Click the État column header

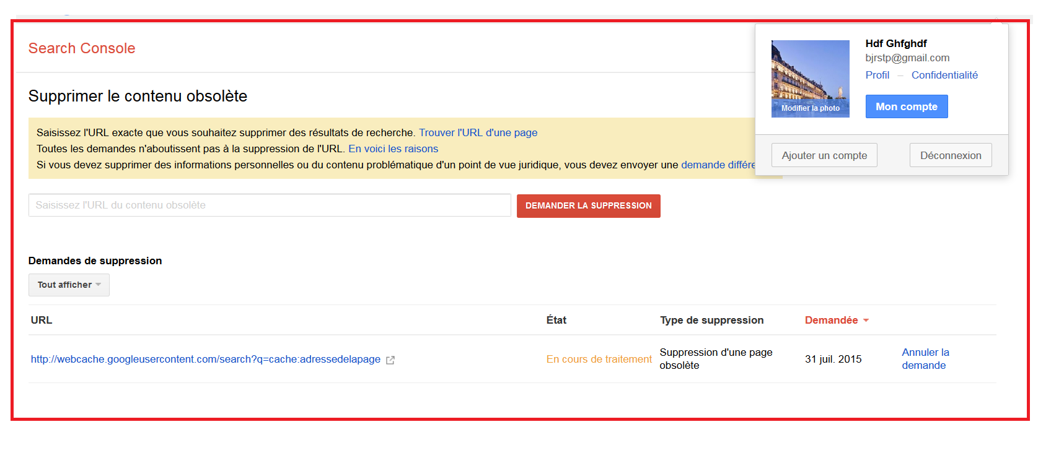[x=556, y=320]
